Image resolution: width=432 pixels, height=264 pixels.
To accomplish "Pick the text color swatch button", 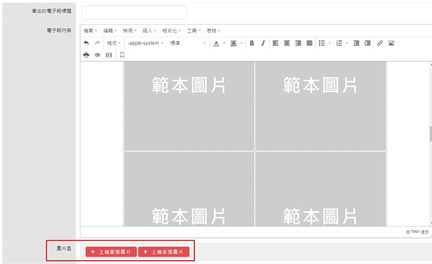I will tap(216, 43).
